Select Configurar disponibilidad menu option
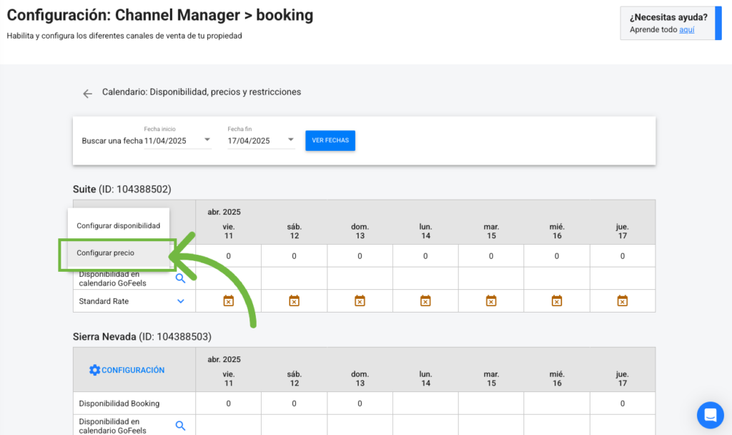732x435 pixels. [118, 225]
